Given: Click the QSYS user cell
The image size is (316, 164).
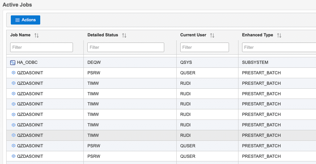Looking at the screenshot, I should (x=186, y=63).
